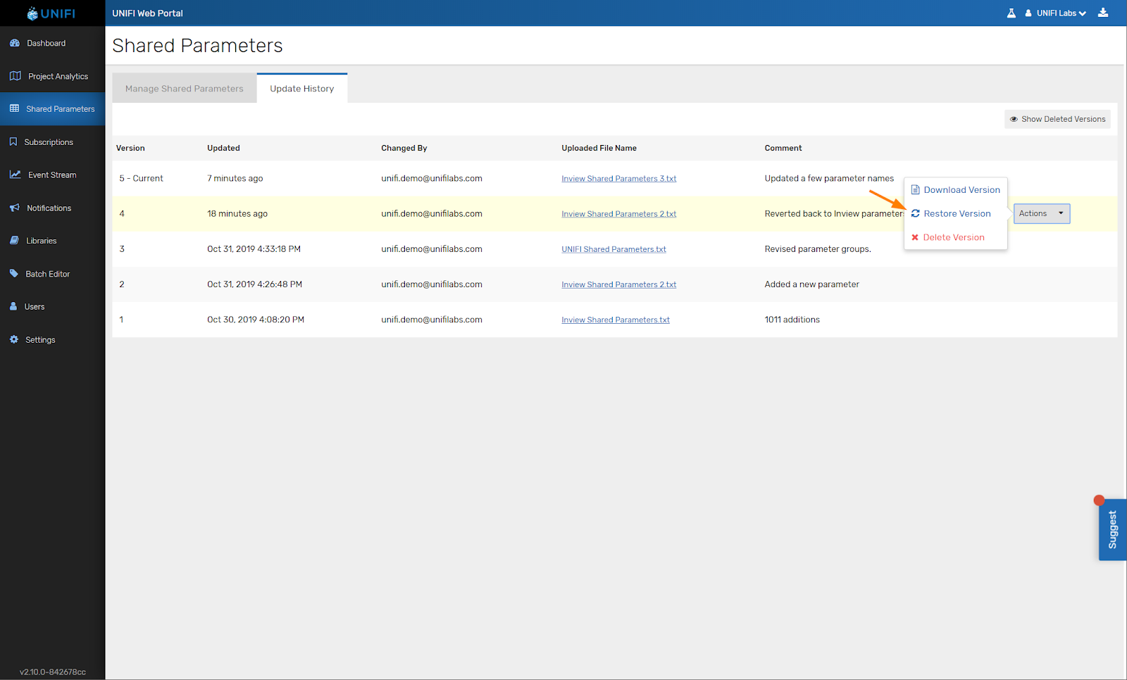Click the Batch Editor tag icon
Viewport: 1127px width, 680px height.
coord(14,274)
